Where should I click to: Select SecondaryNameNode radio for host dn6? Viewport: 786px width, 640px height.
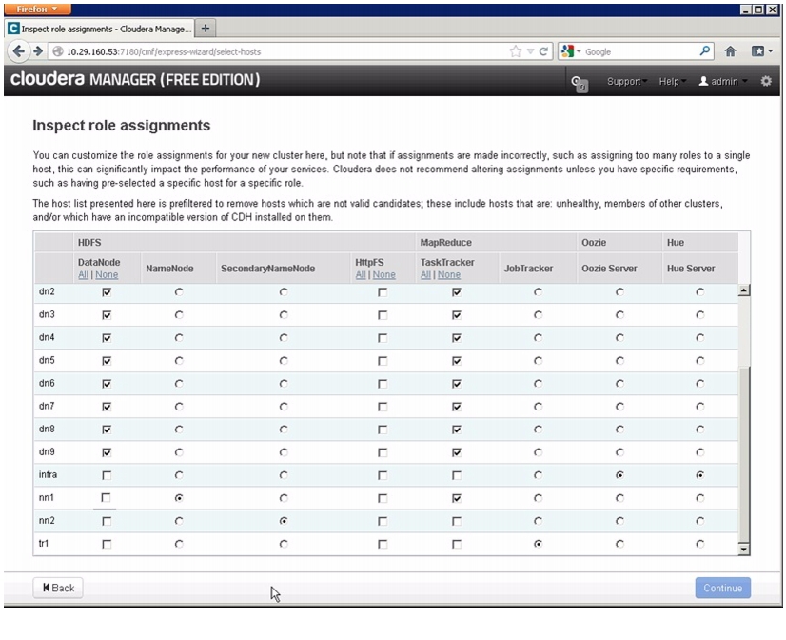click(x=284, y=384)
